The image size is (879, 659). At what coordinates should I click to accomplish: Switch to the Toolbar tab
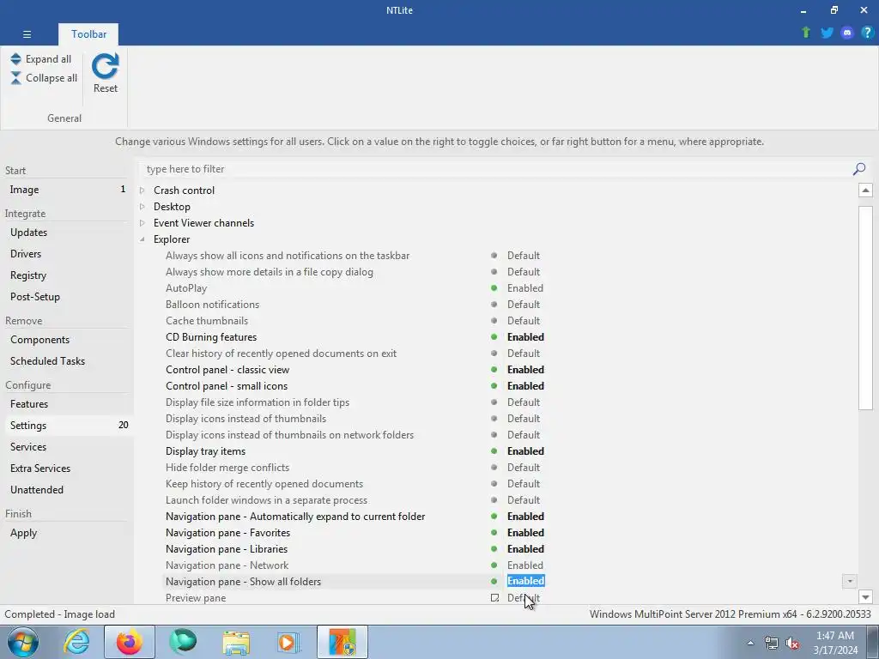(x=88, y=34)
